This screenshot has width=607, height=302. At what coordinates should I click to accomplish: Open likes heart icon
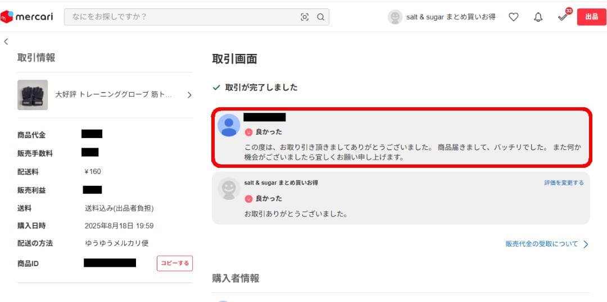click(x=513, y=17)
